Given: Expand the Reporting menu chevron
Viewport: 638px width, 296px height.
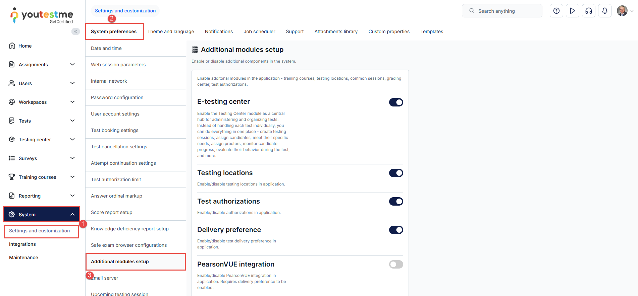Looking at the screenshot, I should click(72, 196).
